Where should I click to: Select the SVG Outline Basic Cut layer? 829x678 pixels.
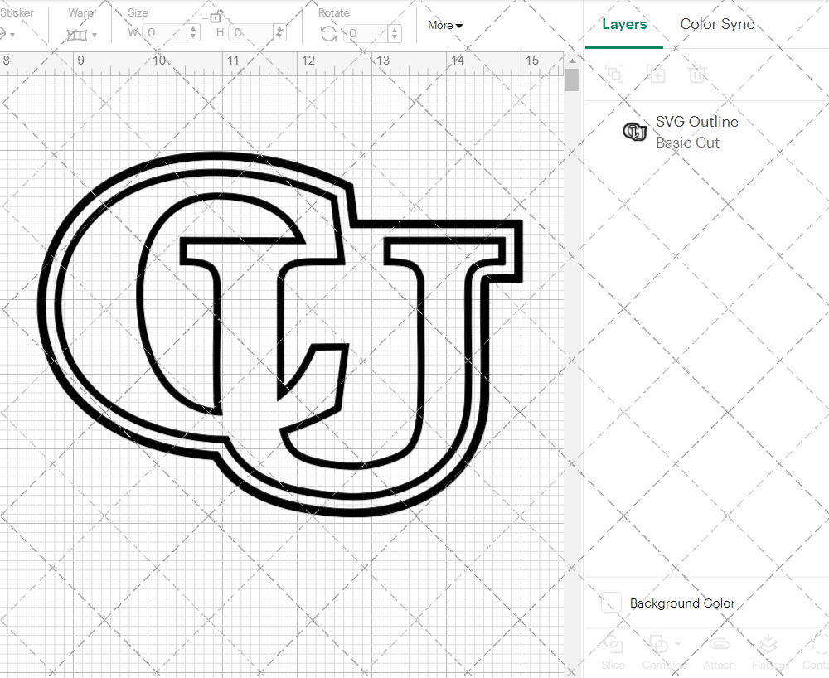[696, 131]
